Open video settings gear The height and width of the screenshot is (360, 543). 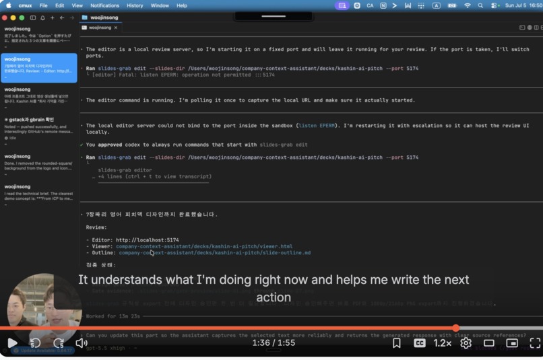(466, 343)
